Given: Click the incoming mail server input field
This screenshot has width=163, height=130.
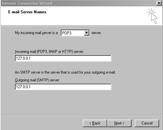Looking at the screenshot, I should pos(63,58).
